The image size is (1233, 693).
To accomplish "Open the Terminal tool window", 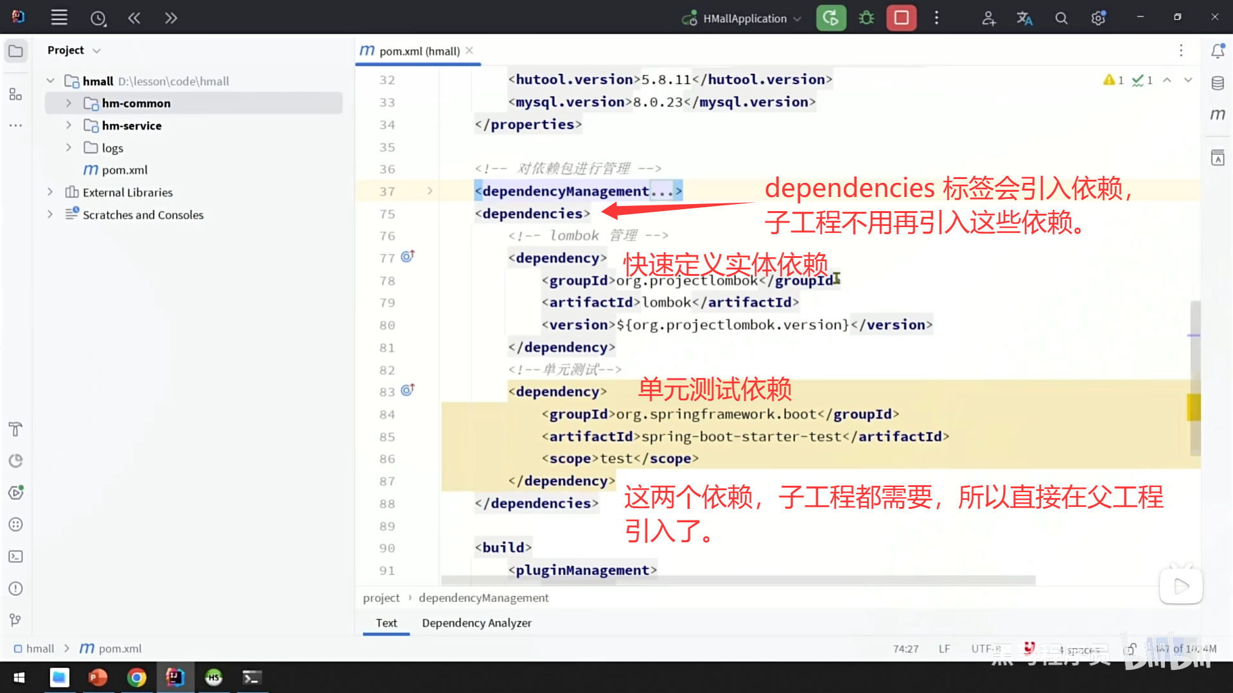I will 16,556.
